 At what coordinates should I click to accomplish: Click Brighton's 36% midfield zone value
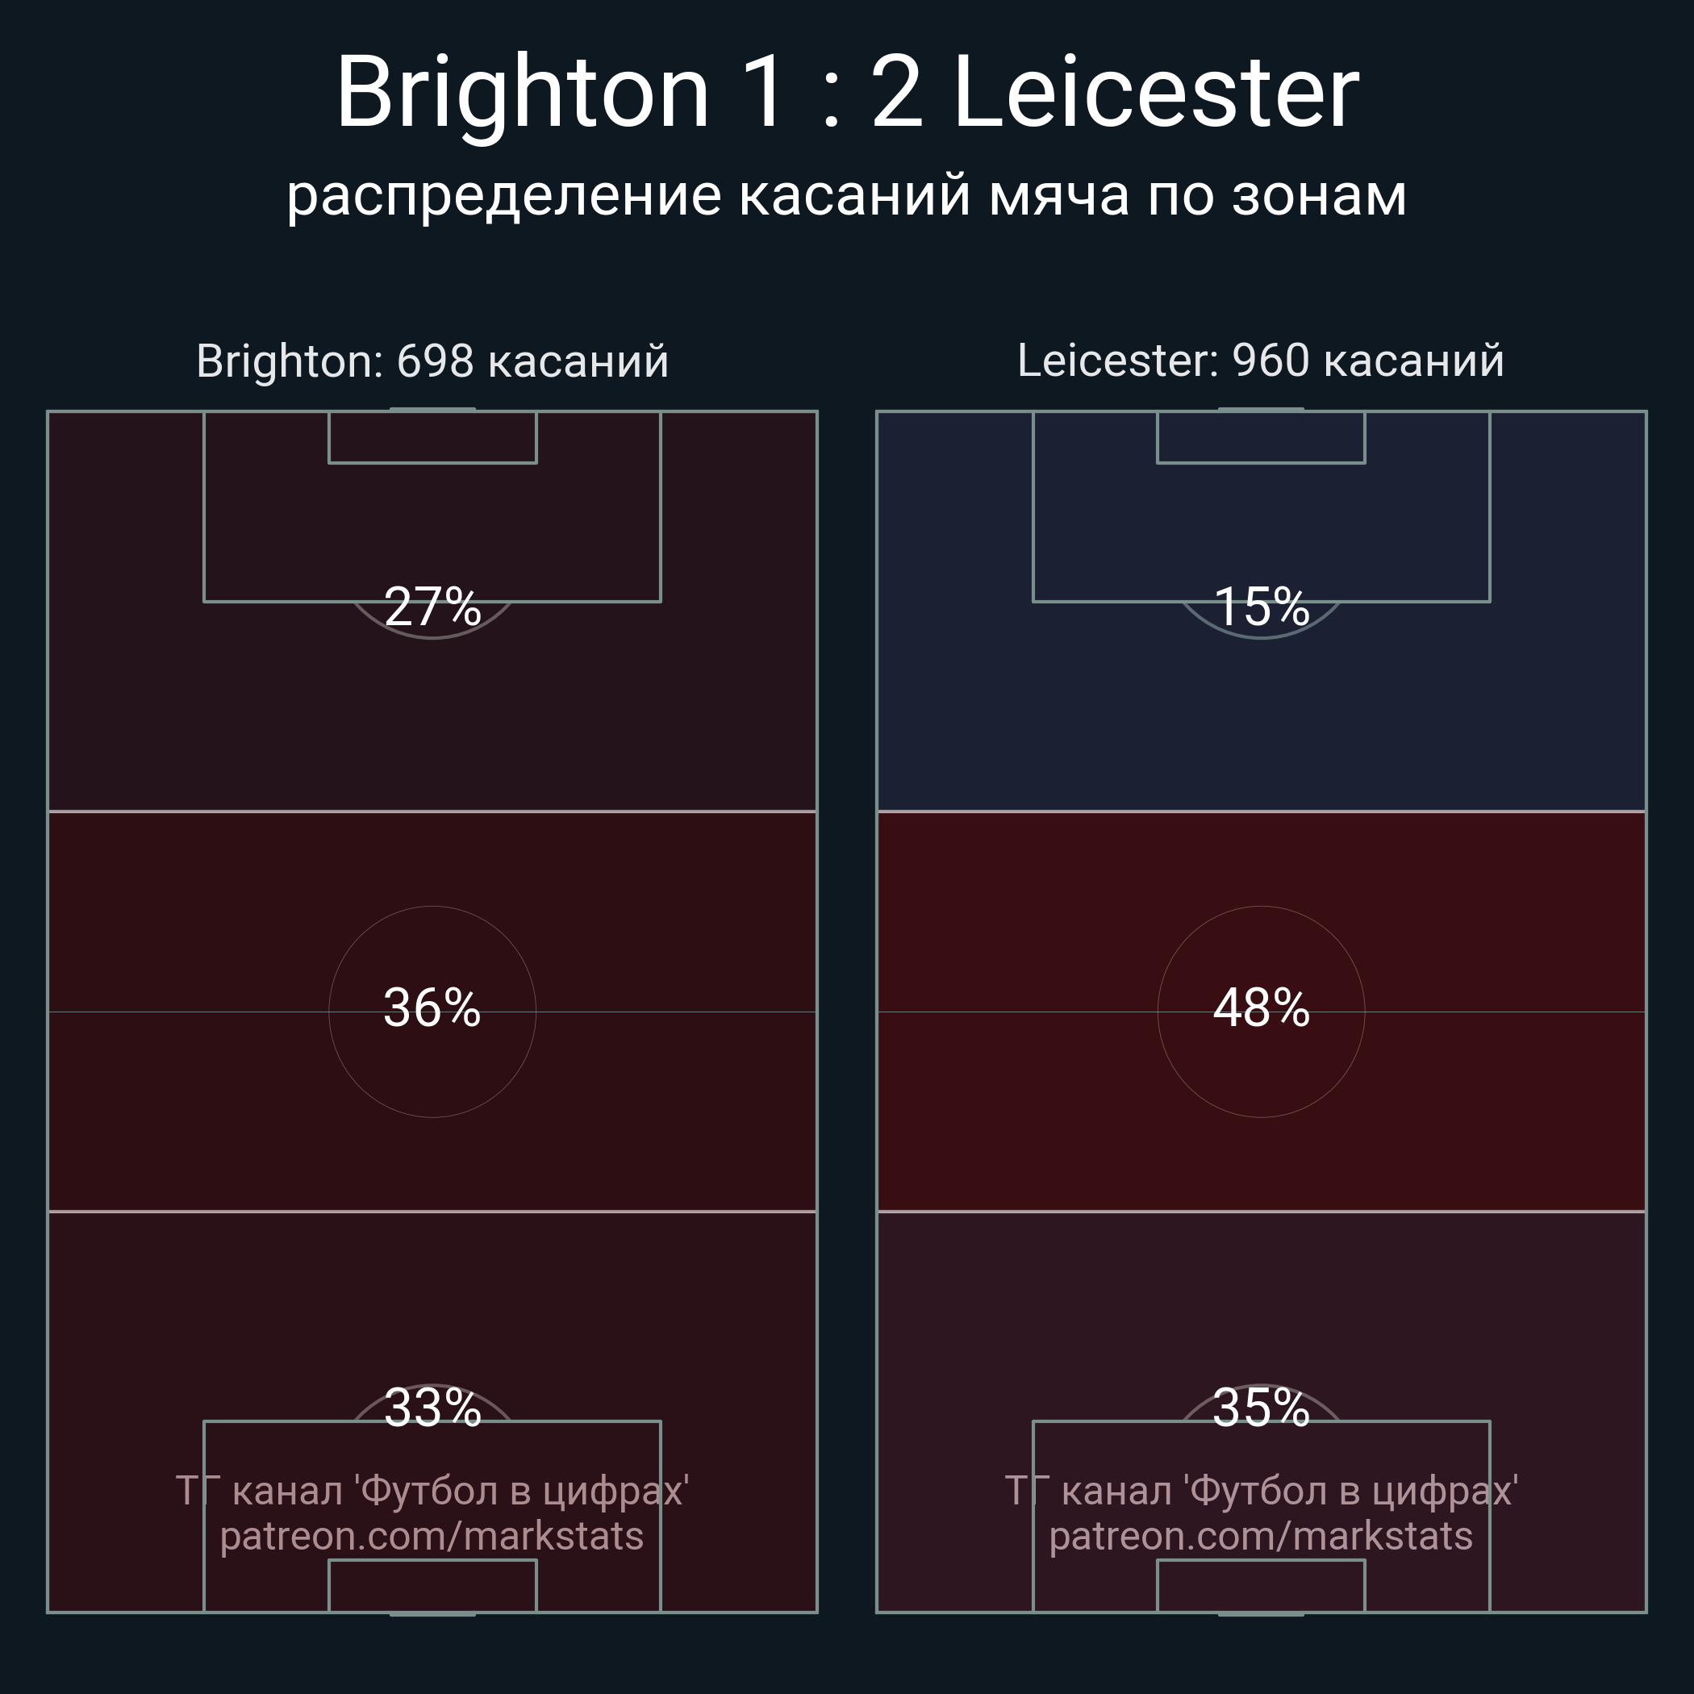pos(432,1008)
